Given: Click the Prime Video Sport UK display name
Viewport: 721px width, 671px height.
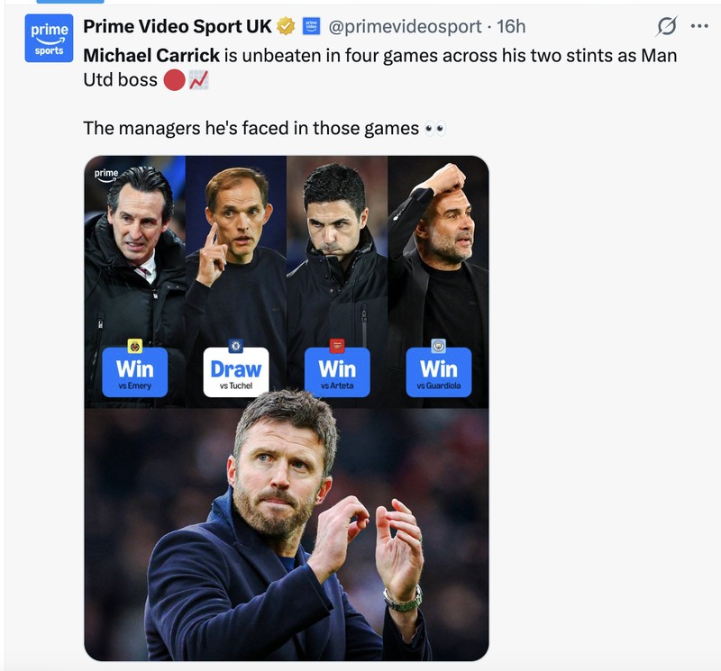Looking at the screenshot, I should (x=175, y=24).
